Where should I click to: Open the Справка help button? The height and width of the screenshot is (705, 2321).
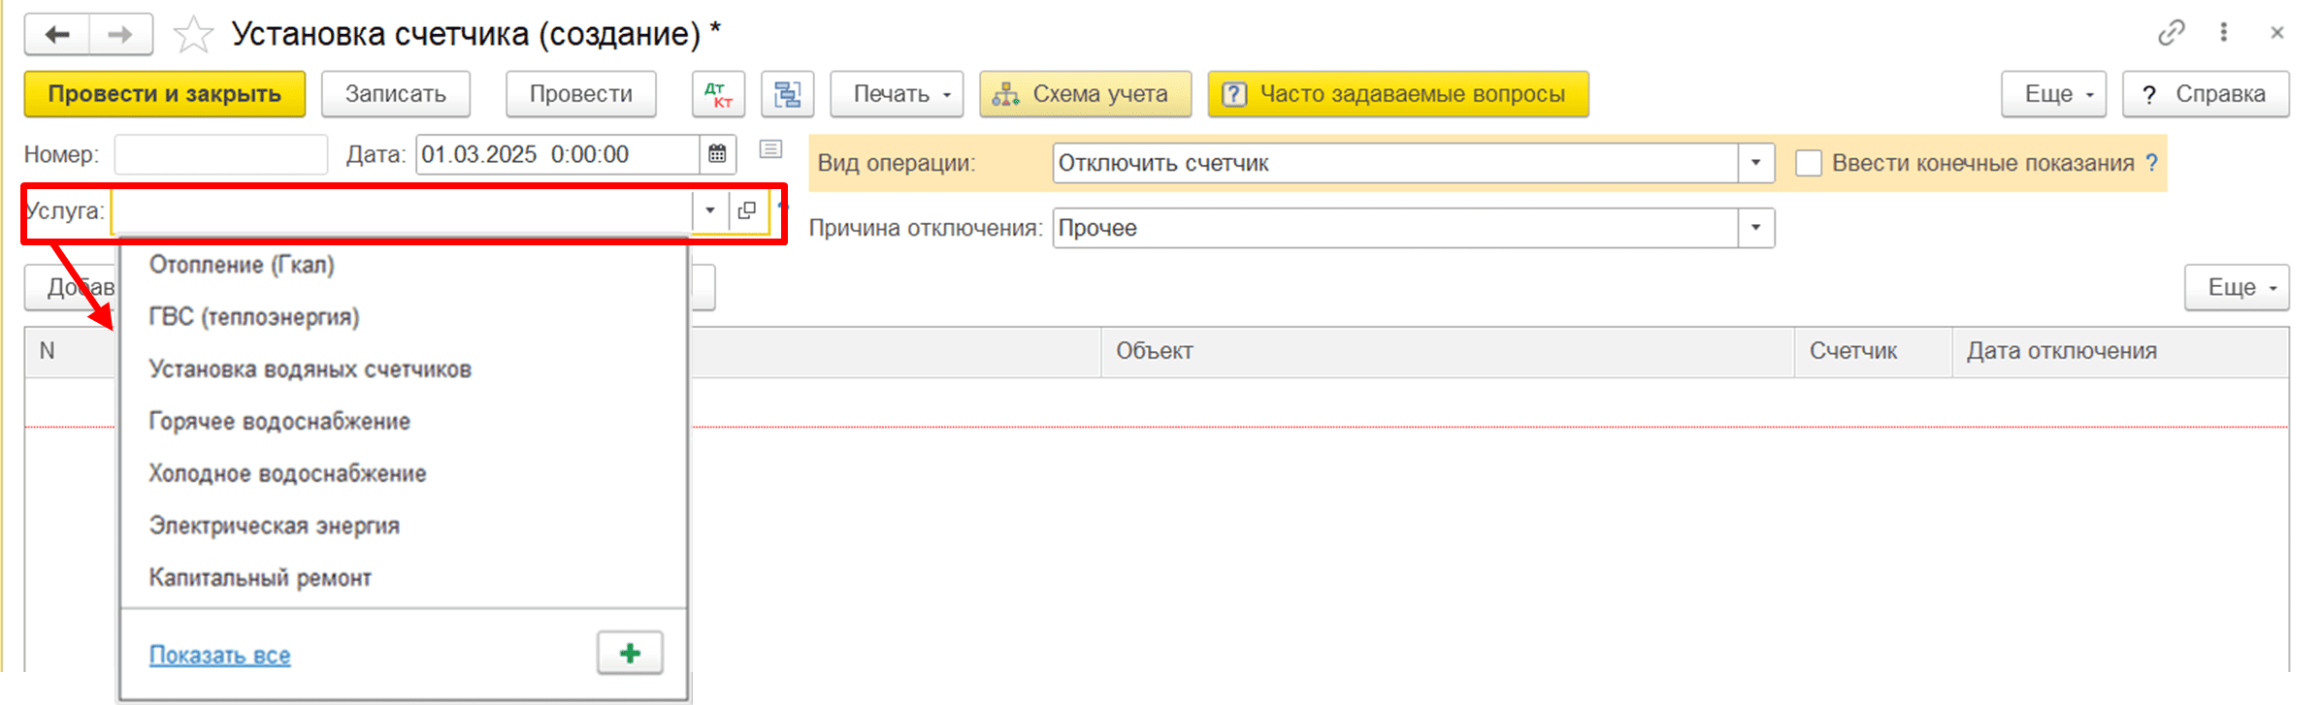[x=2206, y=94]
